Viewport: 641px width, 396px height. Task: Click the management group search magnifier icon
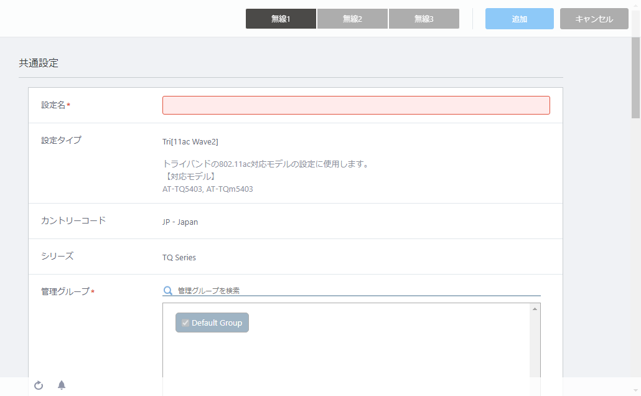pyautogui.click(x=167, y=290)
